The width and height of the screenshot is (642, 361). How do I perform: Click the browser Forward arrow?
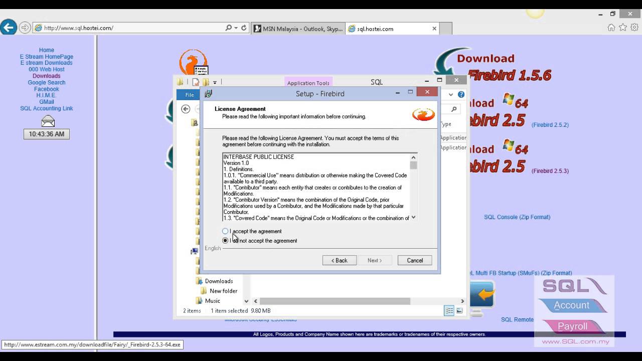tap(25, 28)
